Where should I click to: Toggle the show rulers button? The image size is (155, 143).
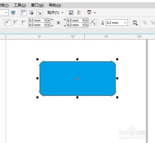pos(24,12)
